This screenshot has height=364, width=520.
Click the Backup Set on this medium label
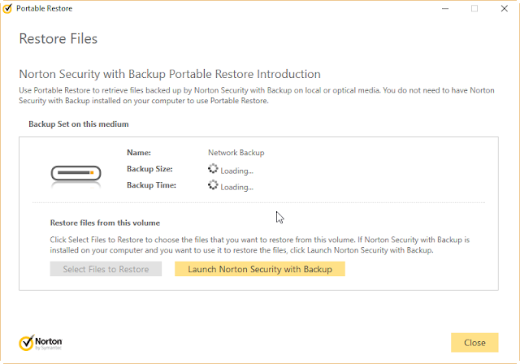point(79,124)
